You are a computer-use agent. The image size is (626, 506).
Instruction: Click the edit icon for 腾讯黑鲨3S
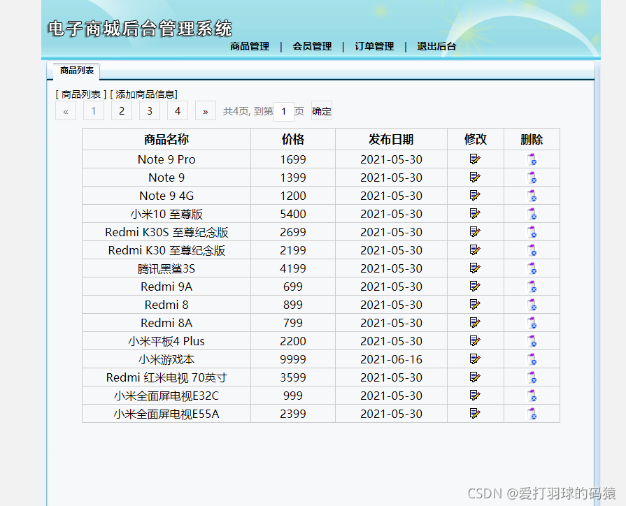(476, 268)
